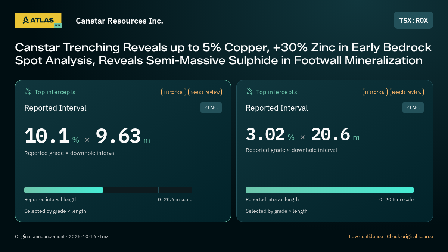Screen dimensions: 448x252
Task: Click the full interval length bar in the right card
Action: click(330, 190)
